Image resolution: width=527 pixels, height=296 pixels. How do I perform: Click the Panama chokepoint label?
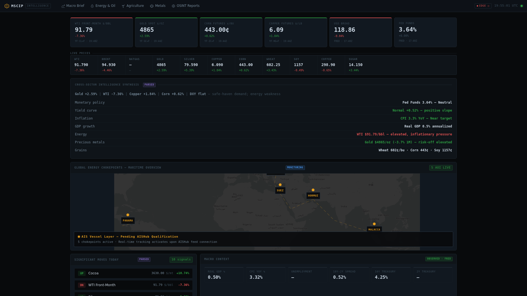tap(128, 221)
